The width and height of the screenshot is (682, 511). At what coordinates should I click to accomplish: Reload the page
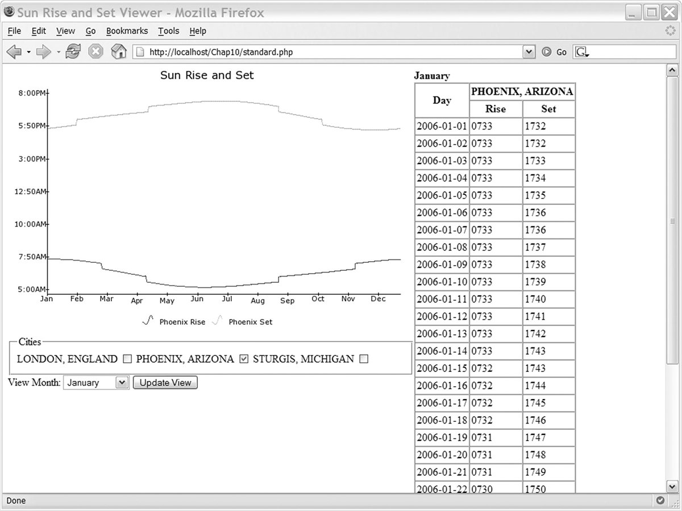pos(73,52)
